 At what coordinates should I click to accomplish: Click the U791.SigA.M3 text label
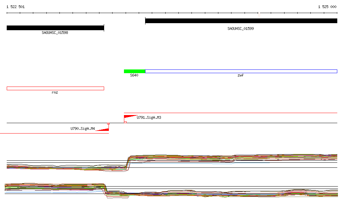click(x=149, y=118)
